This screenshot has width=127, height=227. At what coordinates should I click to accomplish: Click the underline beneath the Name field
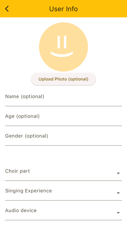63,106
